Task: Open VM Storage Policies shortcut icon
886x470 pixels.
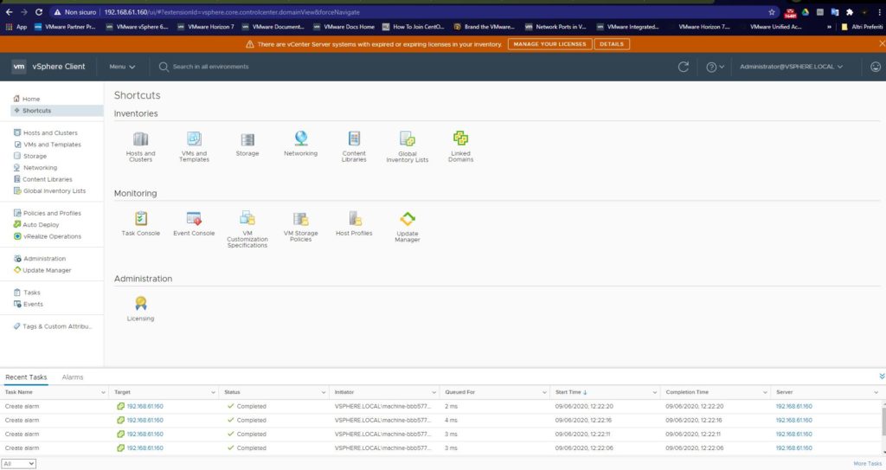Action: (300, 218)
